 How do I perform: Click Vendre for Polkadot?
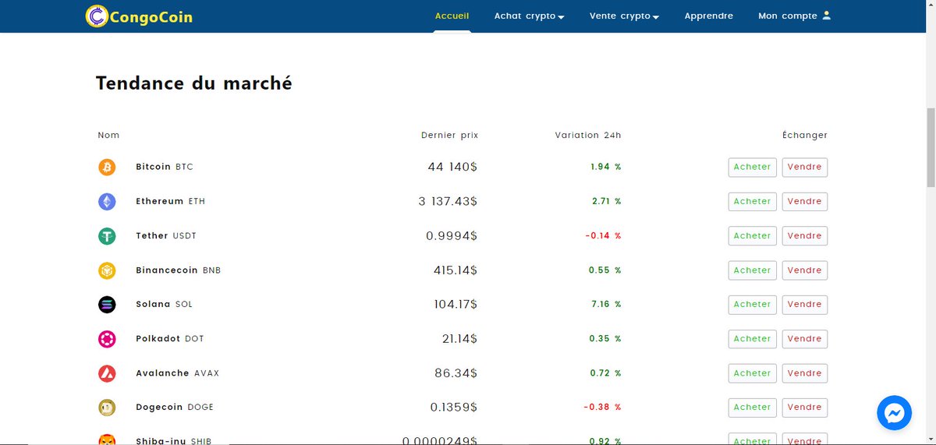coord(805,339)
